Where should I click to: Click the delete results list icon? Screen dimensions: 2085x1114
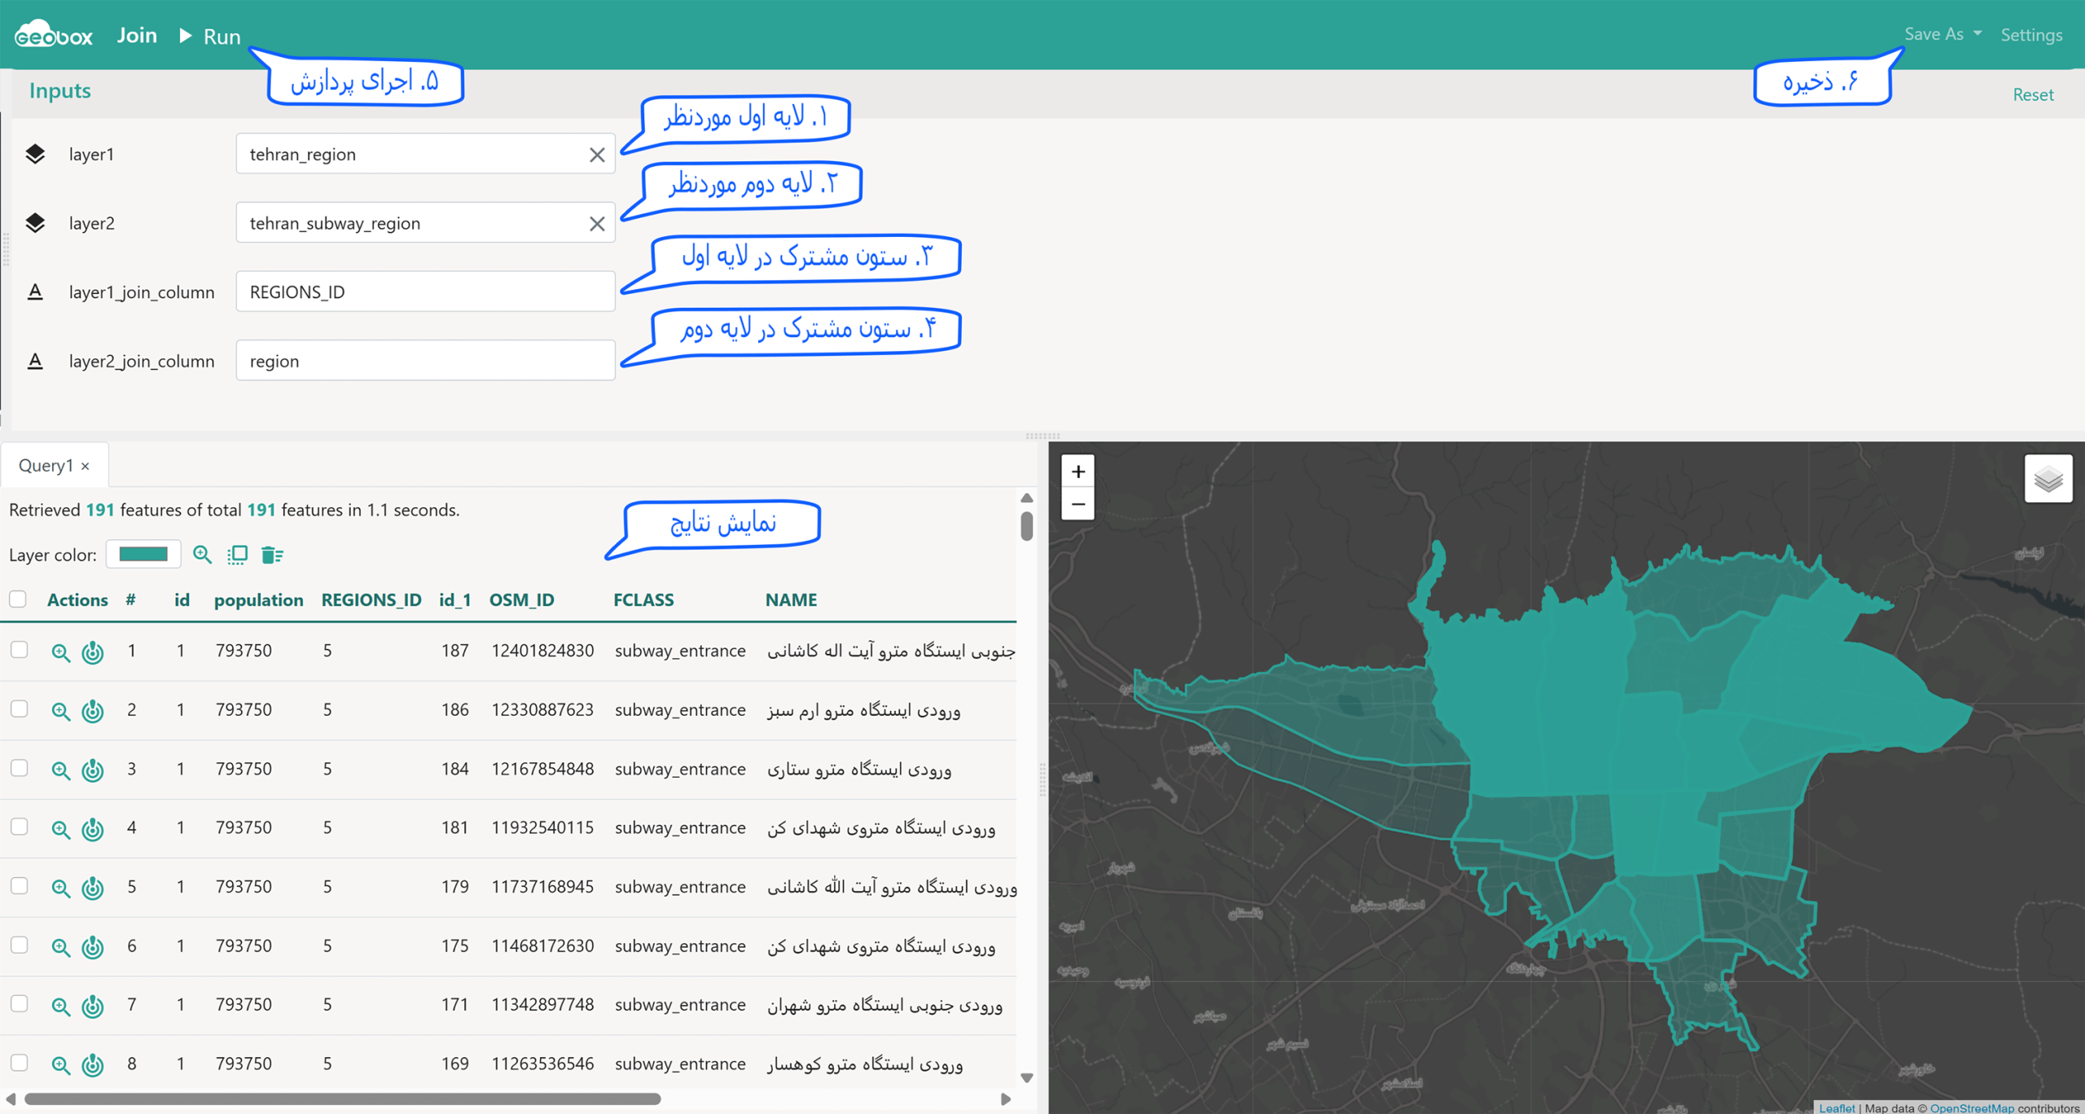pyautogui.click(x=272, y=555)
